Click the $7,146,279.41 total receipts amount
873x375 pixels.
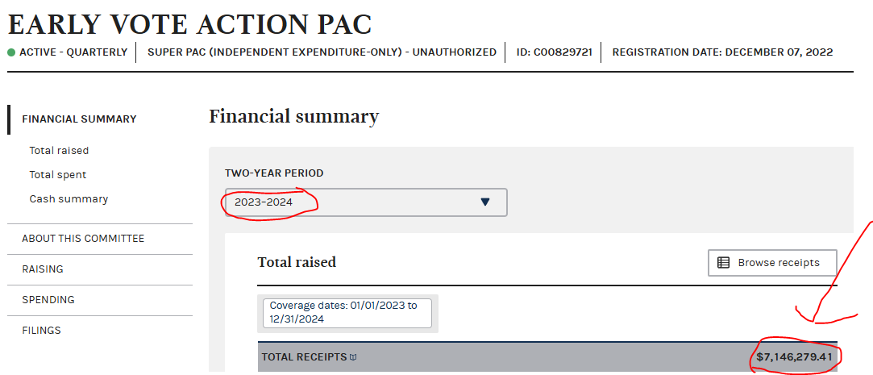coord(794,356)
